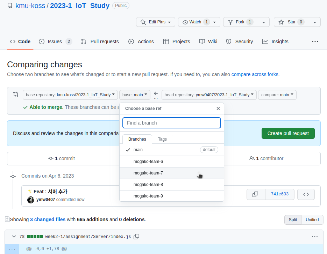Open the Actions tab

click(141, 42)
